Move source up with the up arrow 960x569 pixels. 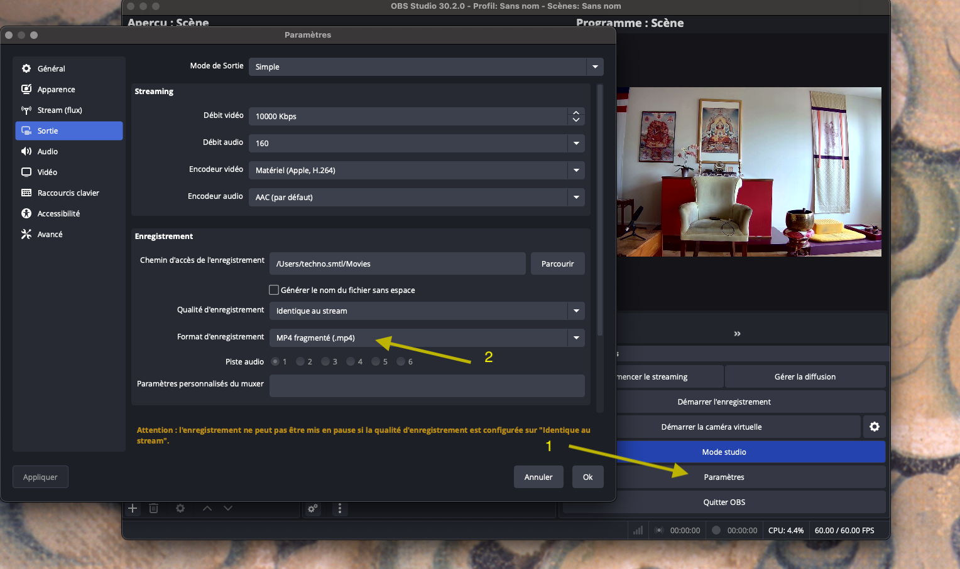(x=207, y=508)
